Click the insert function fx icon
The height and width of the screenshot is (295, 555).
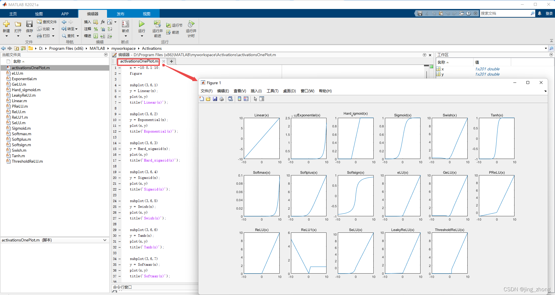(x=103, y=22)
